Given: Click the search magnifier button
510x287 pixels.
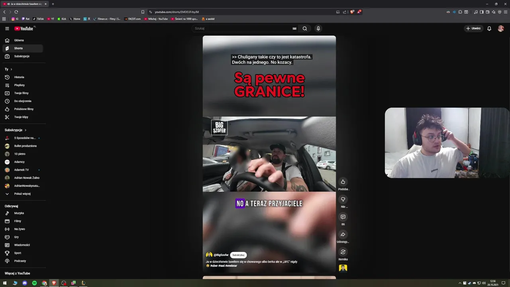Looking at the screenshot, I should tap(305, 28).
